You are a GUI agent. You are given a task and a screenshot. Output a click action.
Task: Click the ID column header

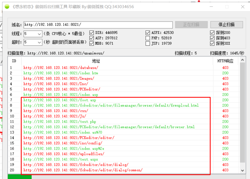click(x=14, y=61)
